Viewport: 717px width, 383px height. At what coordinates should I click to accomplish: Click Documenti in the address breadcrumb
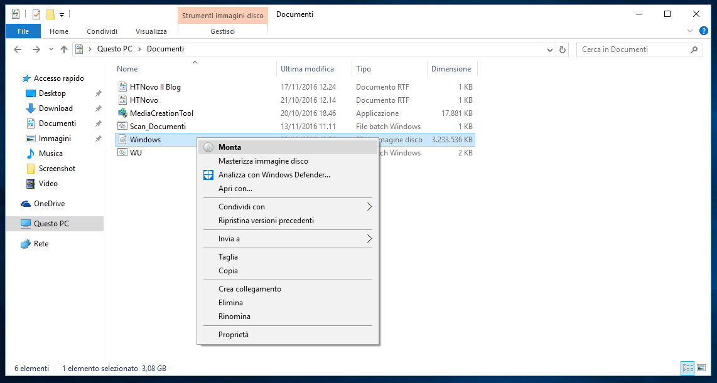click(165, 49)
